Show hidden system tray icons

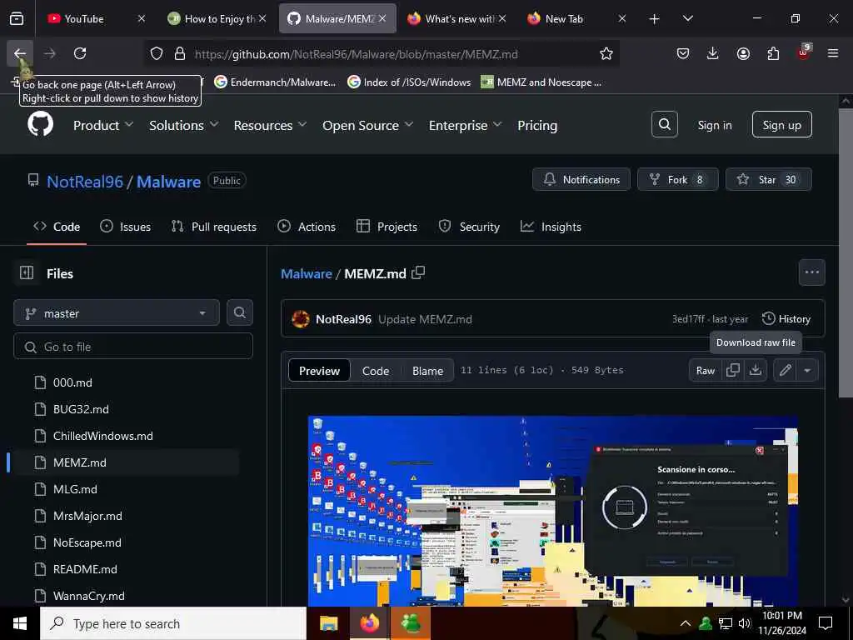(x=686, y=623)
